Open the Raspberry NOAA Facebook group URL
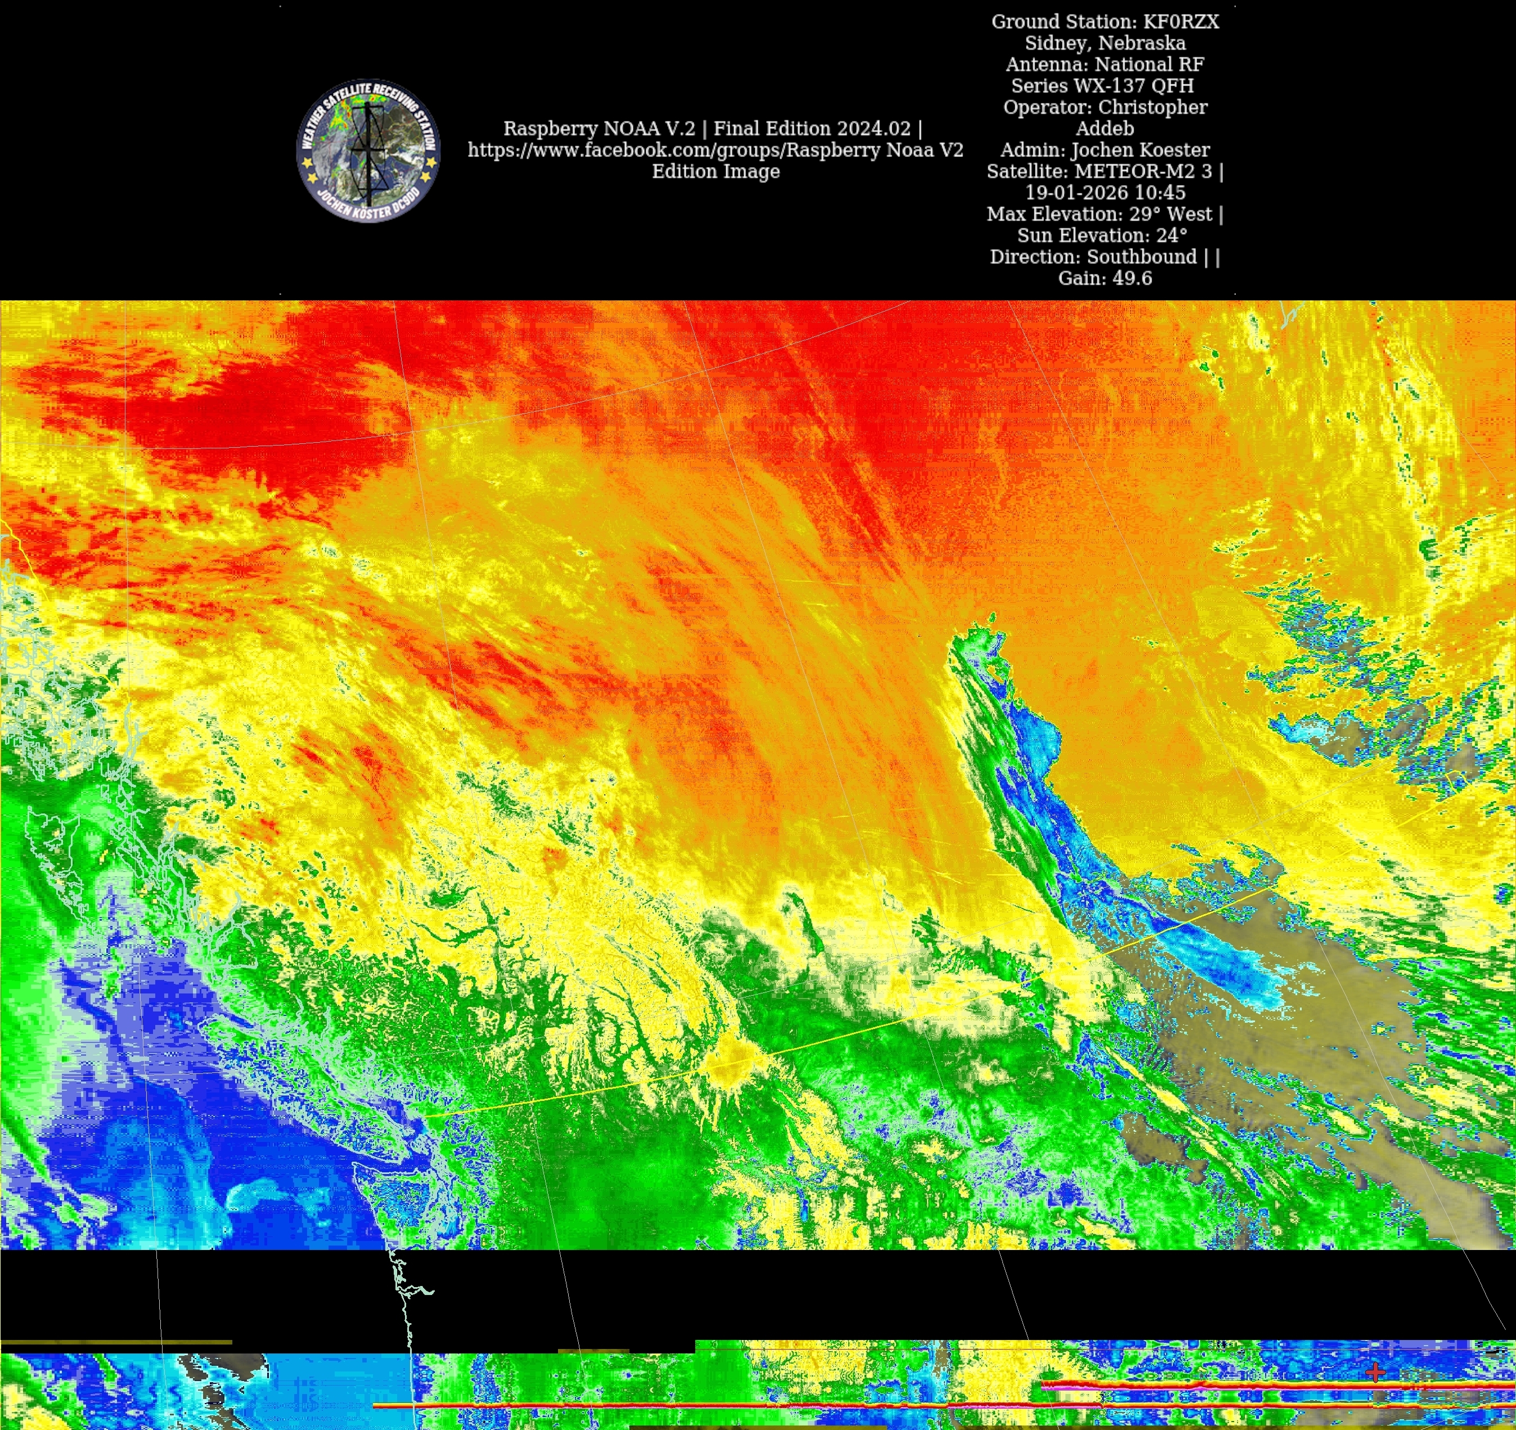This screenshot has height=1430, width=1516. (x=716, y=150)
